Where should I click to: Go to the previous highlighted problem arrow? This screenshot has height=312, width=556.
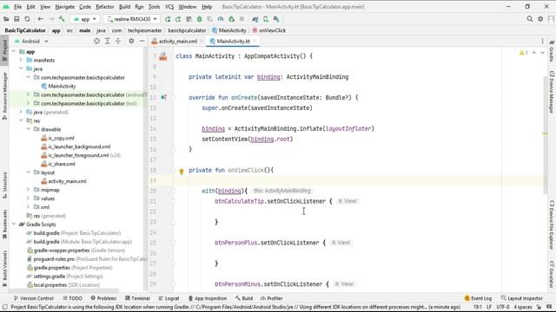[x=534, y=53]
